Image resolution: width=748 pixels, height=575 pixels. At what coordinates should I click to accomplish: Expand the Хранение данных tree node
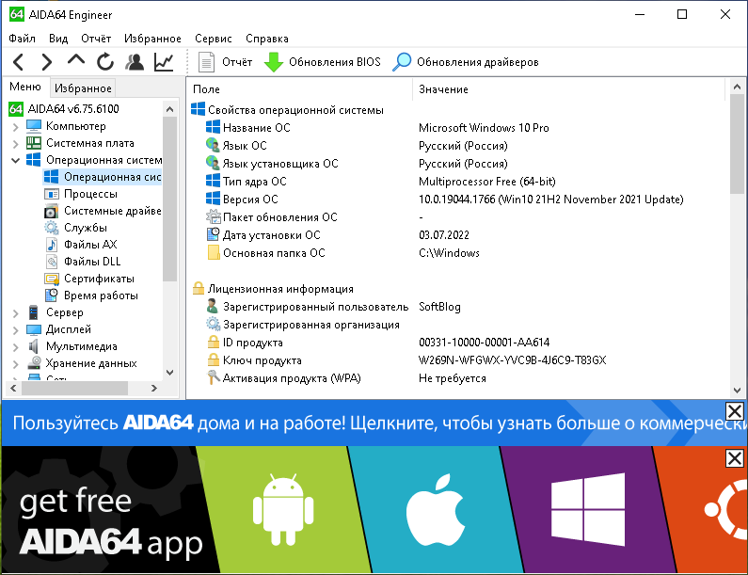click(15, 364)
